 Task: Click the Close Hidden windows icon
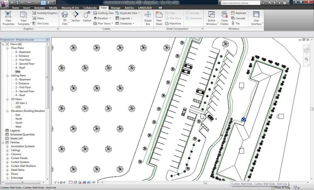[x=224, y=18]
